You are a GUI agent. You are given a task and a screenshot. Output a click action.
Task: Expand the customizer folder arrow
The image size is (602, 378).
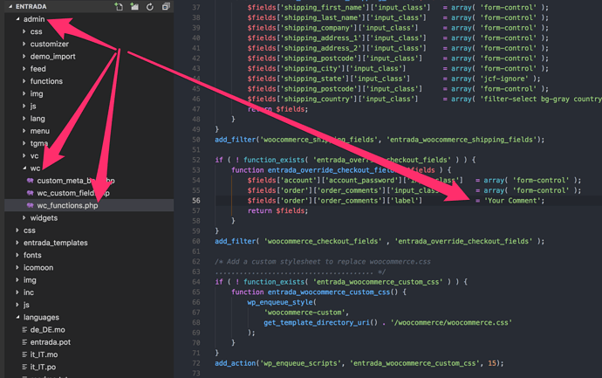(24, 44)
